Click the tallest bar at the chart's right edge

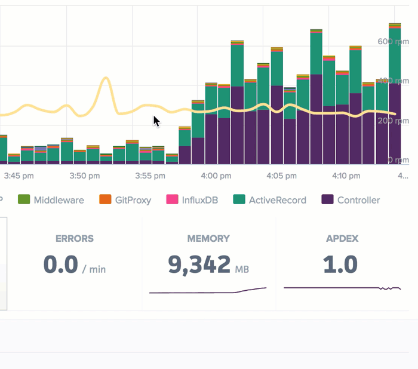pos(395,94)
